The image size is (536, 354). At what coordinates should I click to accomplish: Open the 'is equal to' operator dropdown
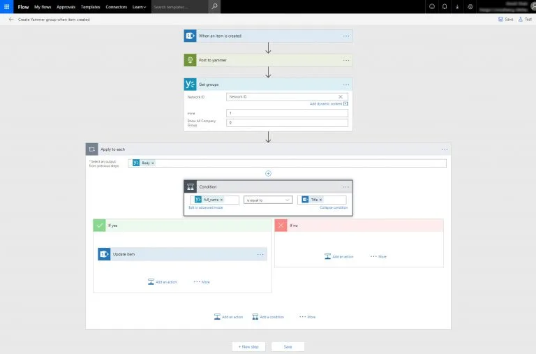tap(268, 200)
